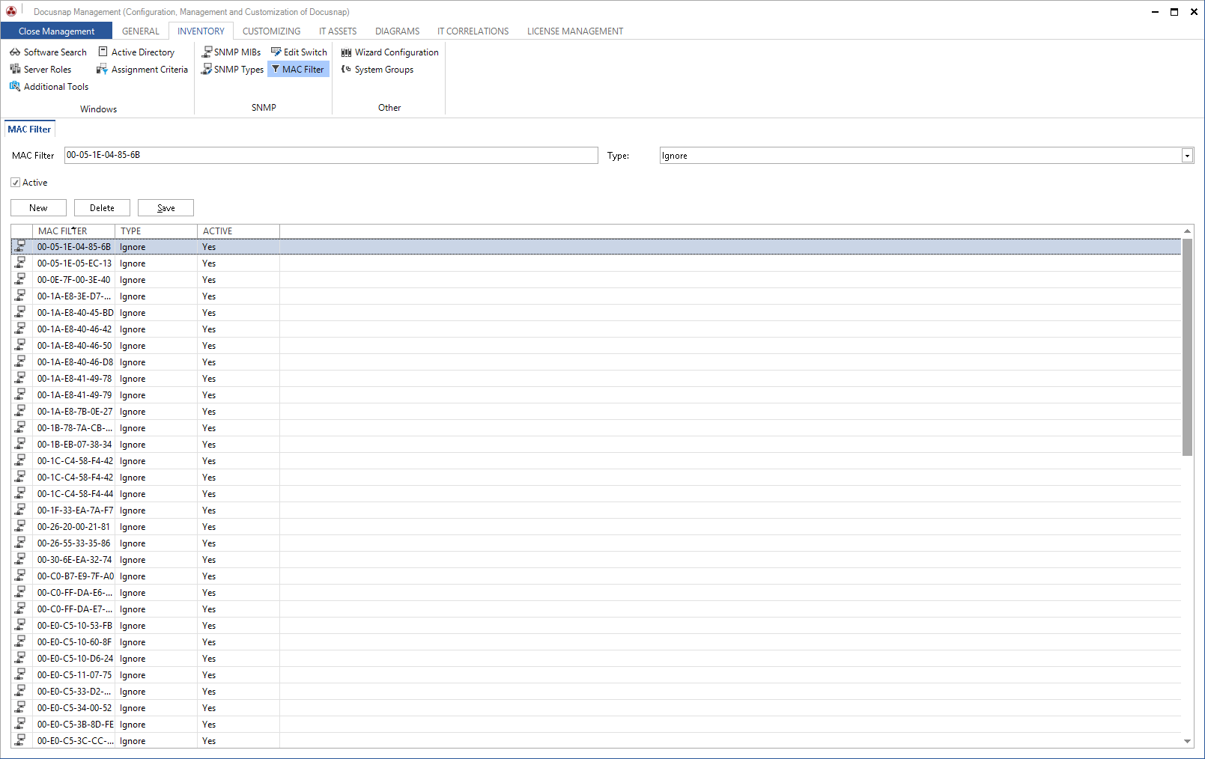Click the scrollbar down arrow
The image size is (1205, 759).
tap(1187, 741)
